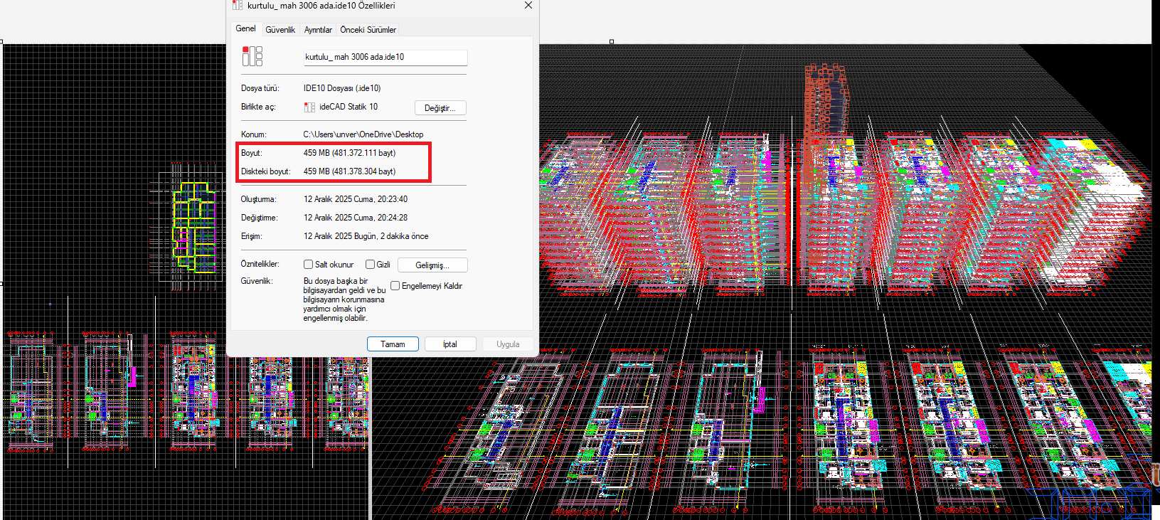
Task: Cancel the dialog with İptal
Action: [449, 344]
